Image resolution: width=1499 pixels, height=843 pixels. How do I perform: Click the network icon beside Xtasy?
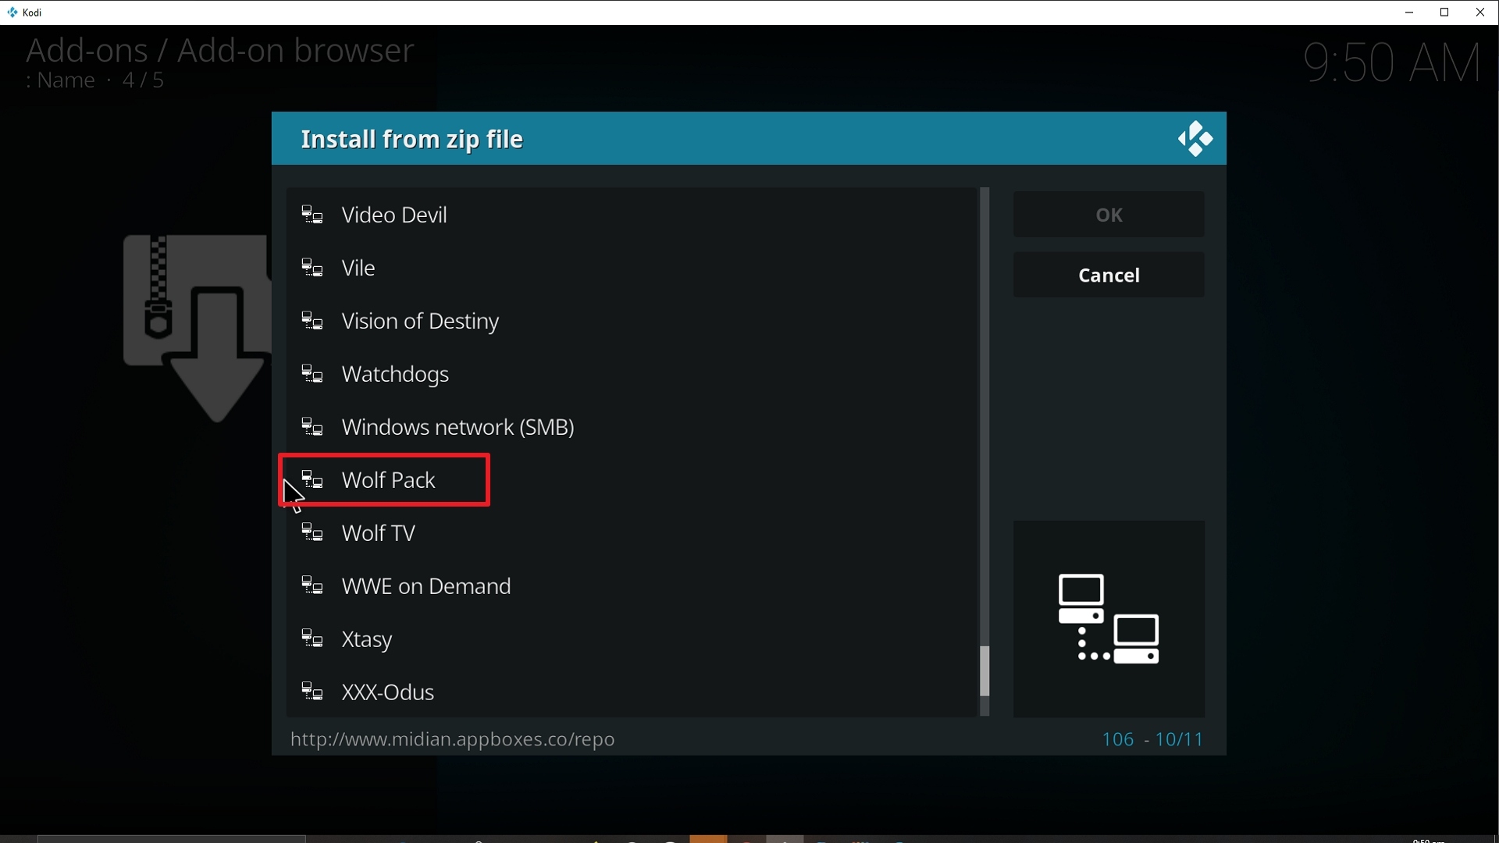[x=312, y=639]
